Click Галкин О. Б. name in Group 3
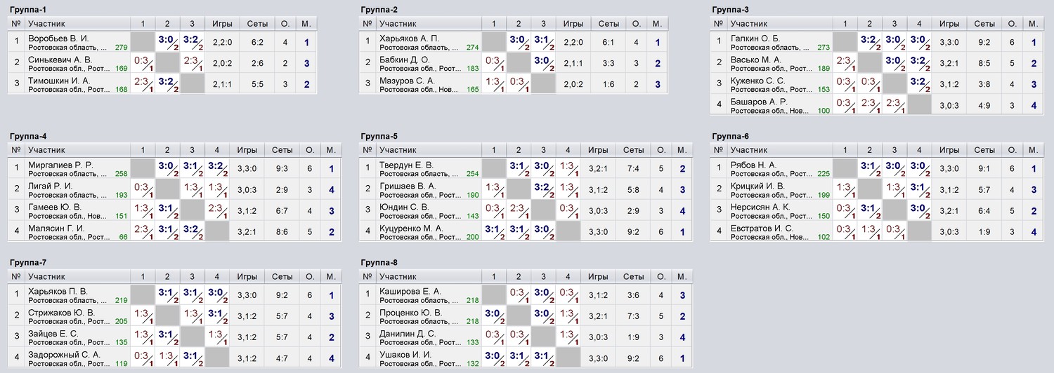The width and height of the screenshot is (1054, 373). (755, 38)
